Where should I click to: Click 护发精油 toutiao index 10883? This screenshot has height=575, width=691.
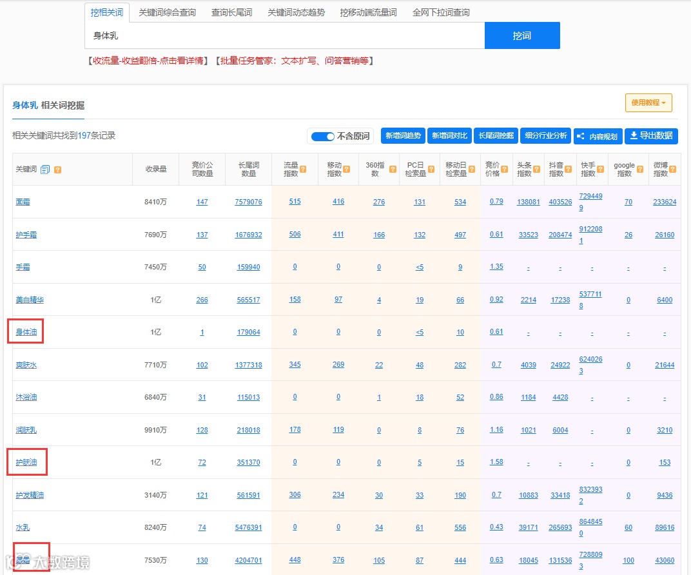pyautogui.click(x=529, y=495)
